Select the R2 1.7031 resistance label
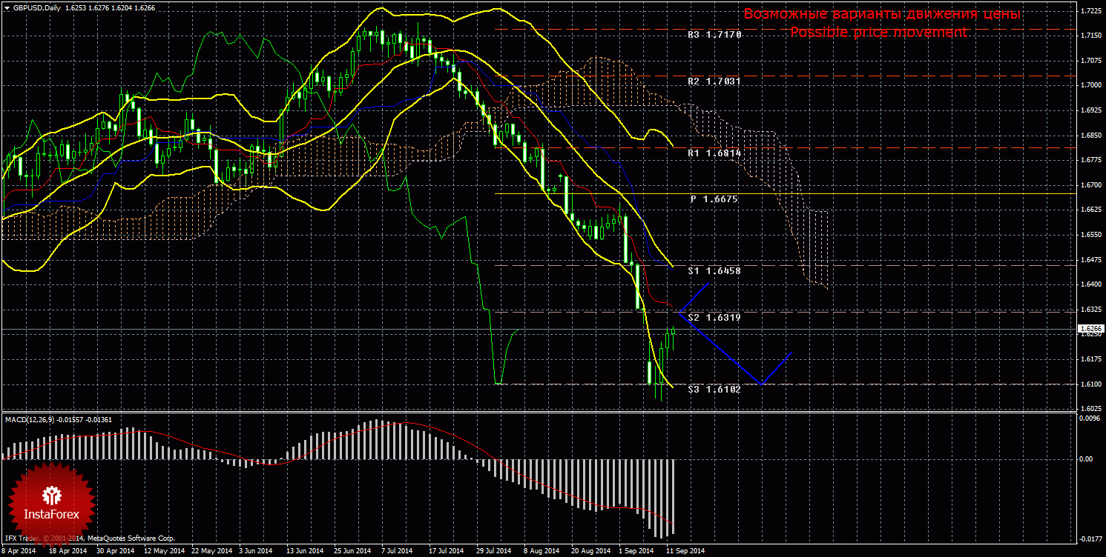1106x557 pixels. [x=714, y=81]
